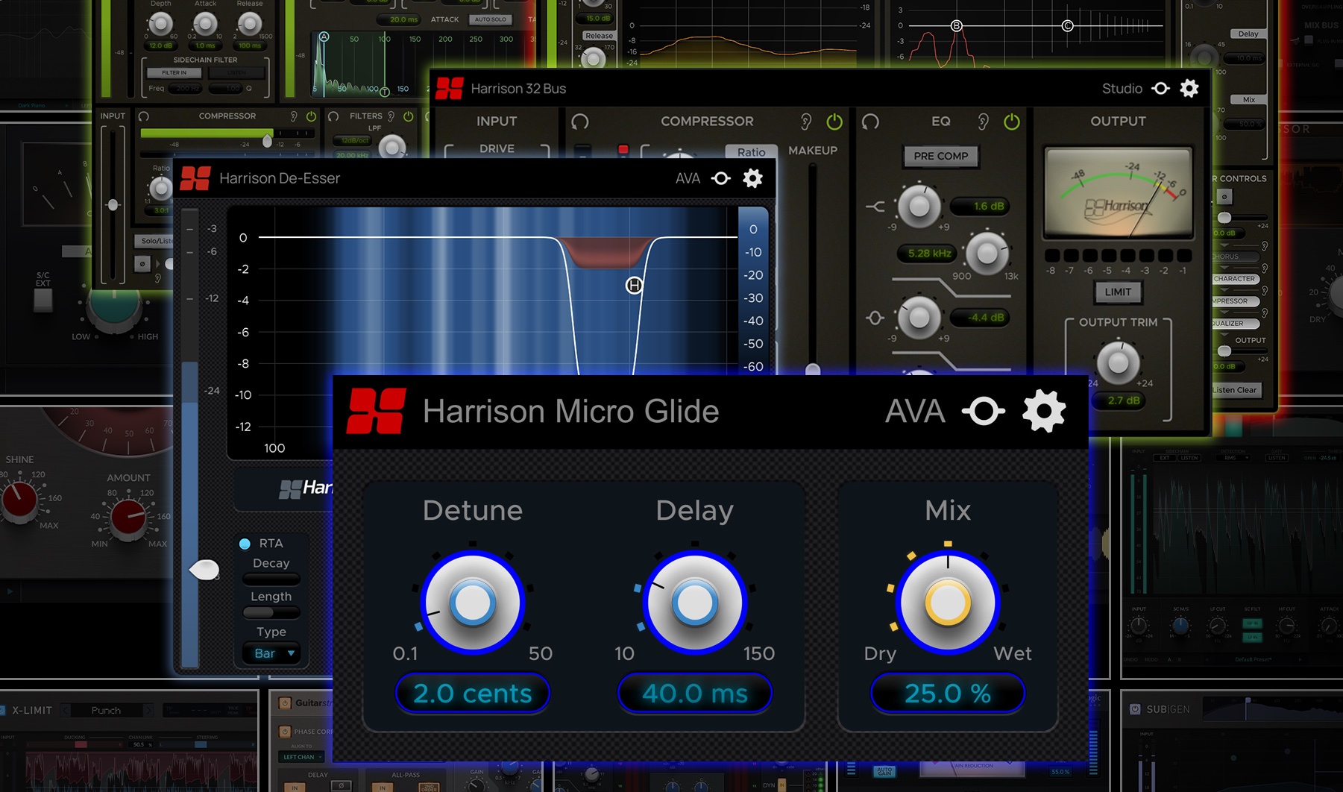Toggle background compressor power button

tap(311, 116)
